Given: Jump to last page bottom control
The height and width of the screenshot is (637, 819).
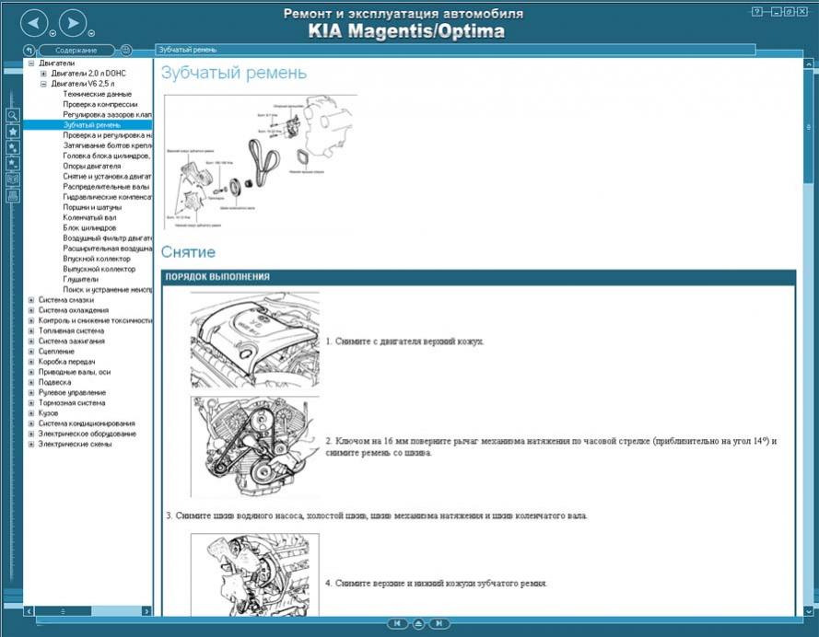Looking at the screenshot, I should (439, 623).
